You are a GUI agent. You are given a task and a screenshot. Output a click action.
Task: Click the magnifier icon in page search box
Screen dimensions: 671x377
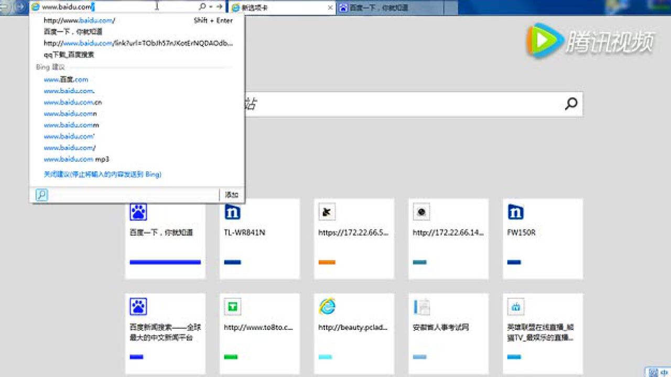pos(571,104)
